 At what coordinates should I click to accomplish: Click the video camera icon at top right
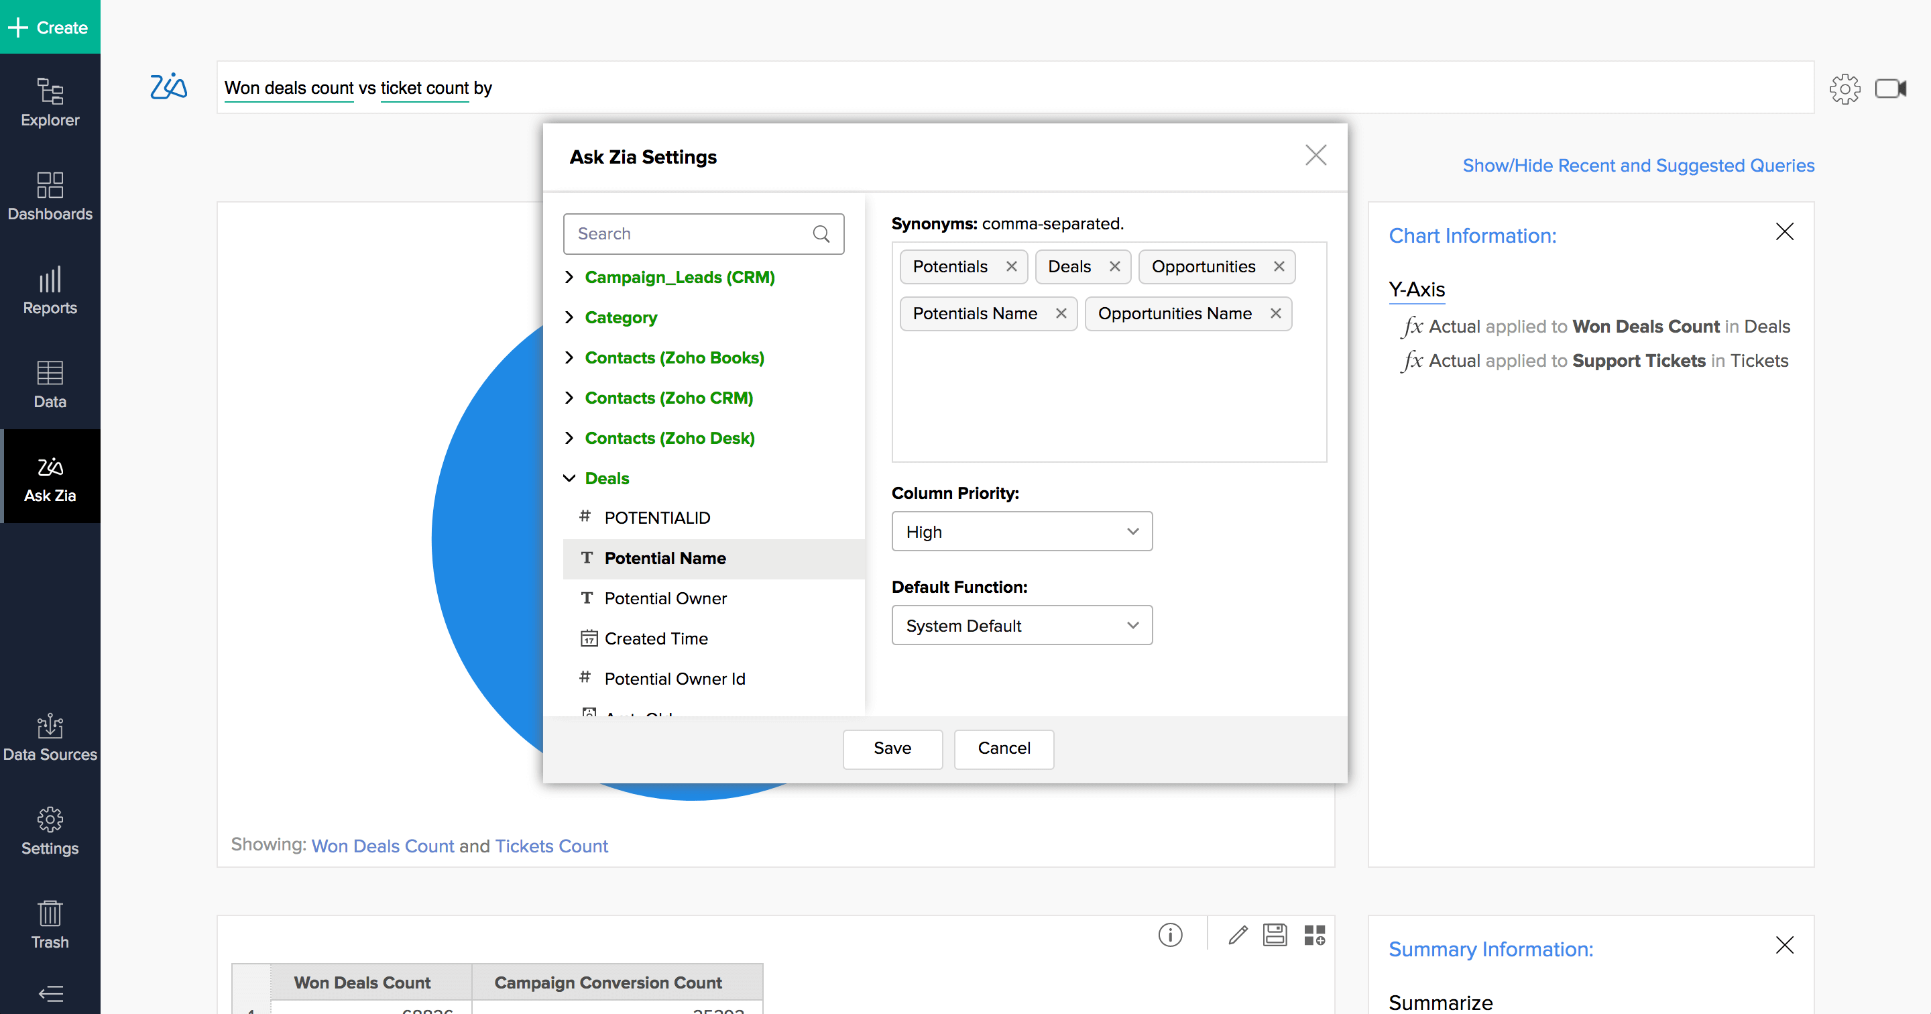(x=1890, y=89)
